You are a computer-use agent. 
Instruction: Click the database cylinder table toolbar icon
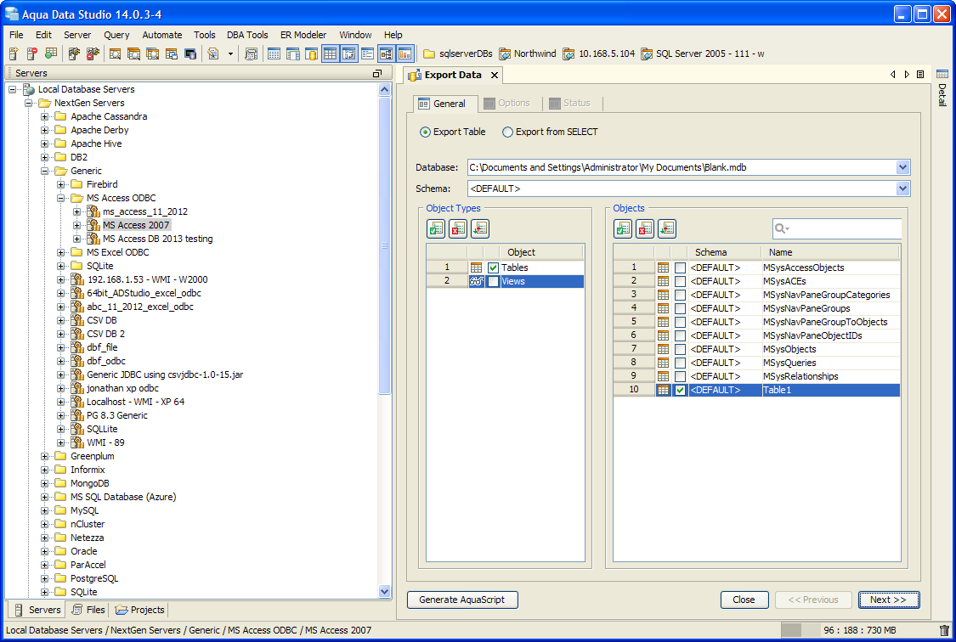[x=312, y=54]
